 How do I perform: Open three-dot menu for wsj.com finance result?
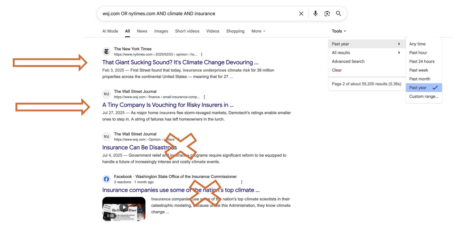[x=204, y=97]
